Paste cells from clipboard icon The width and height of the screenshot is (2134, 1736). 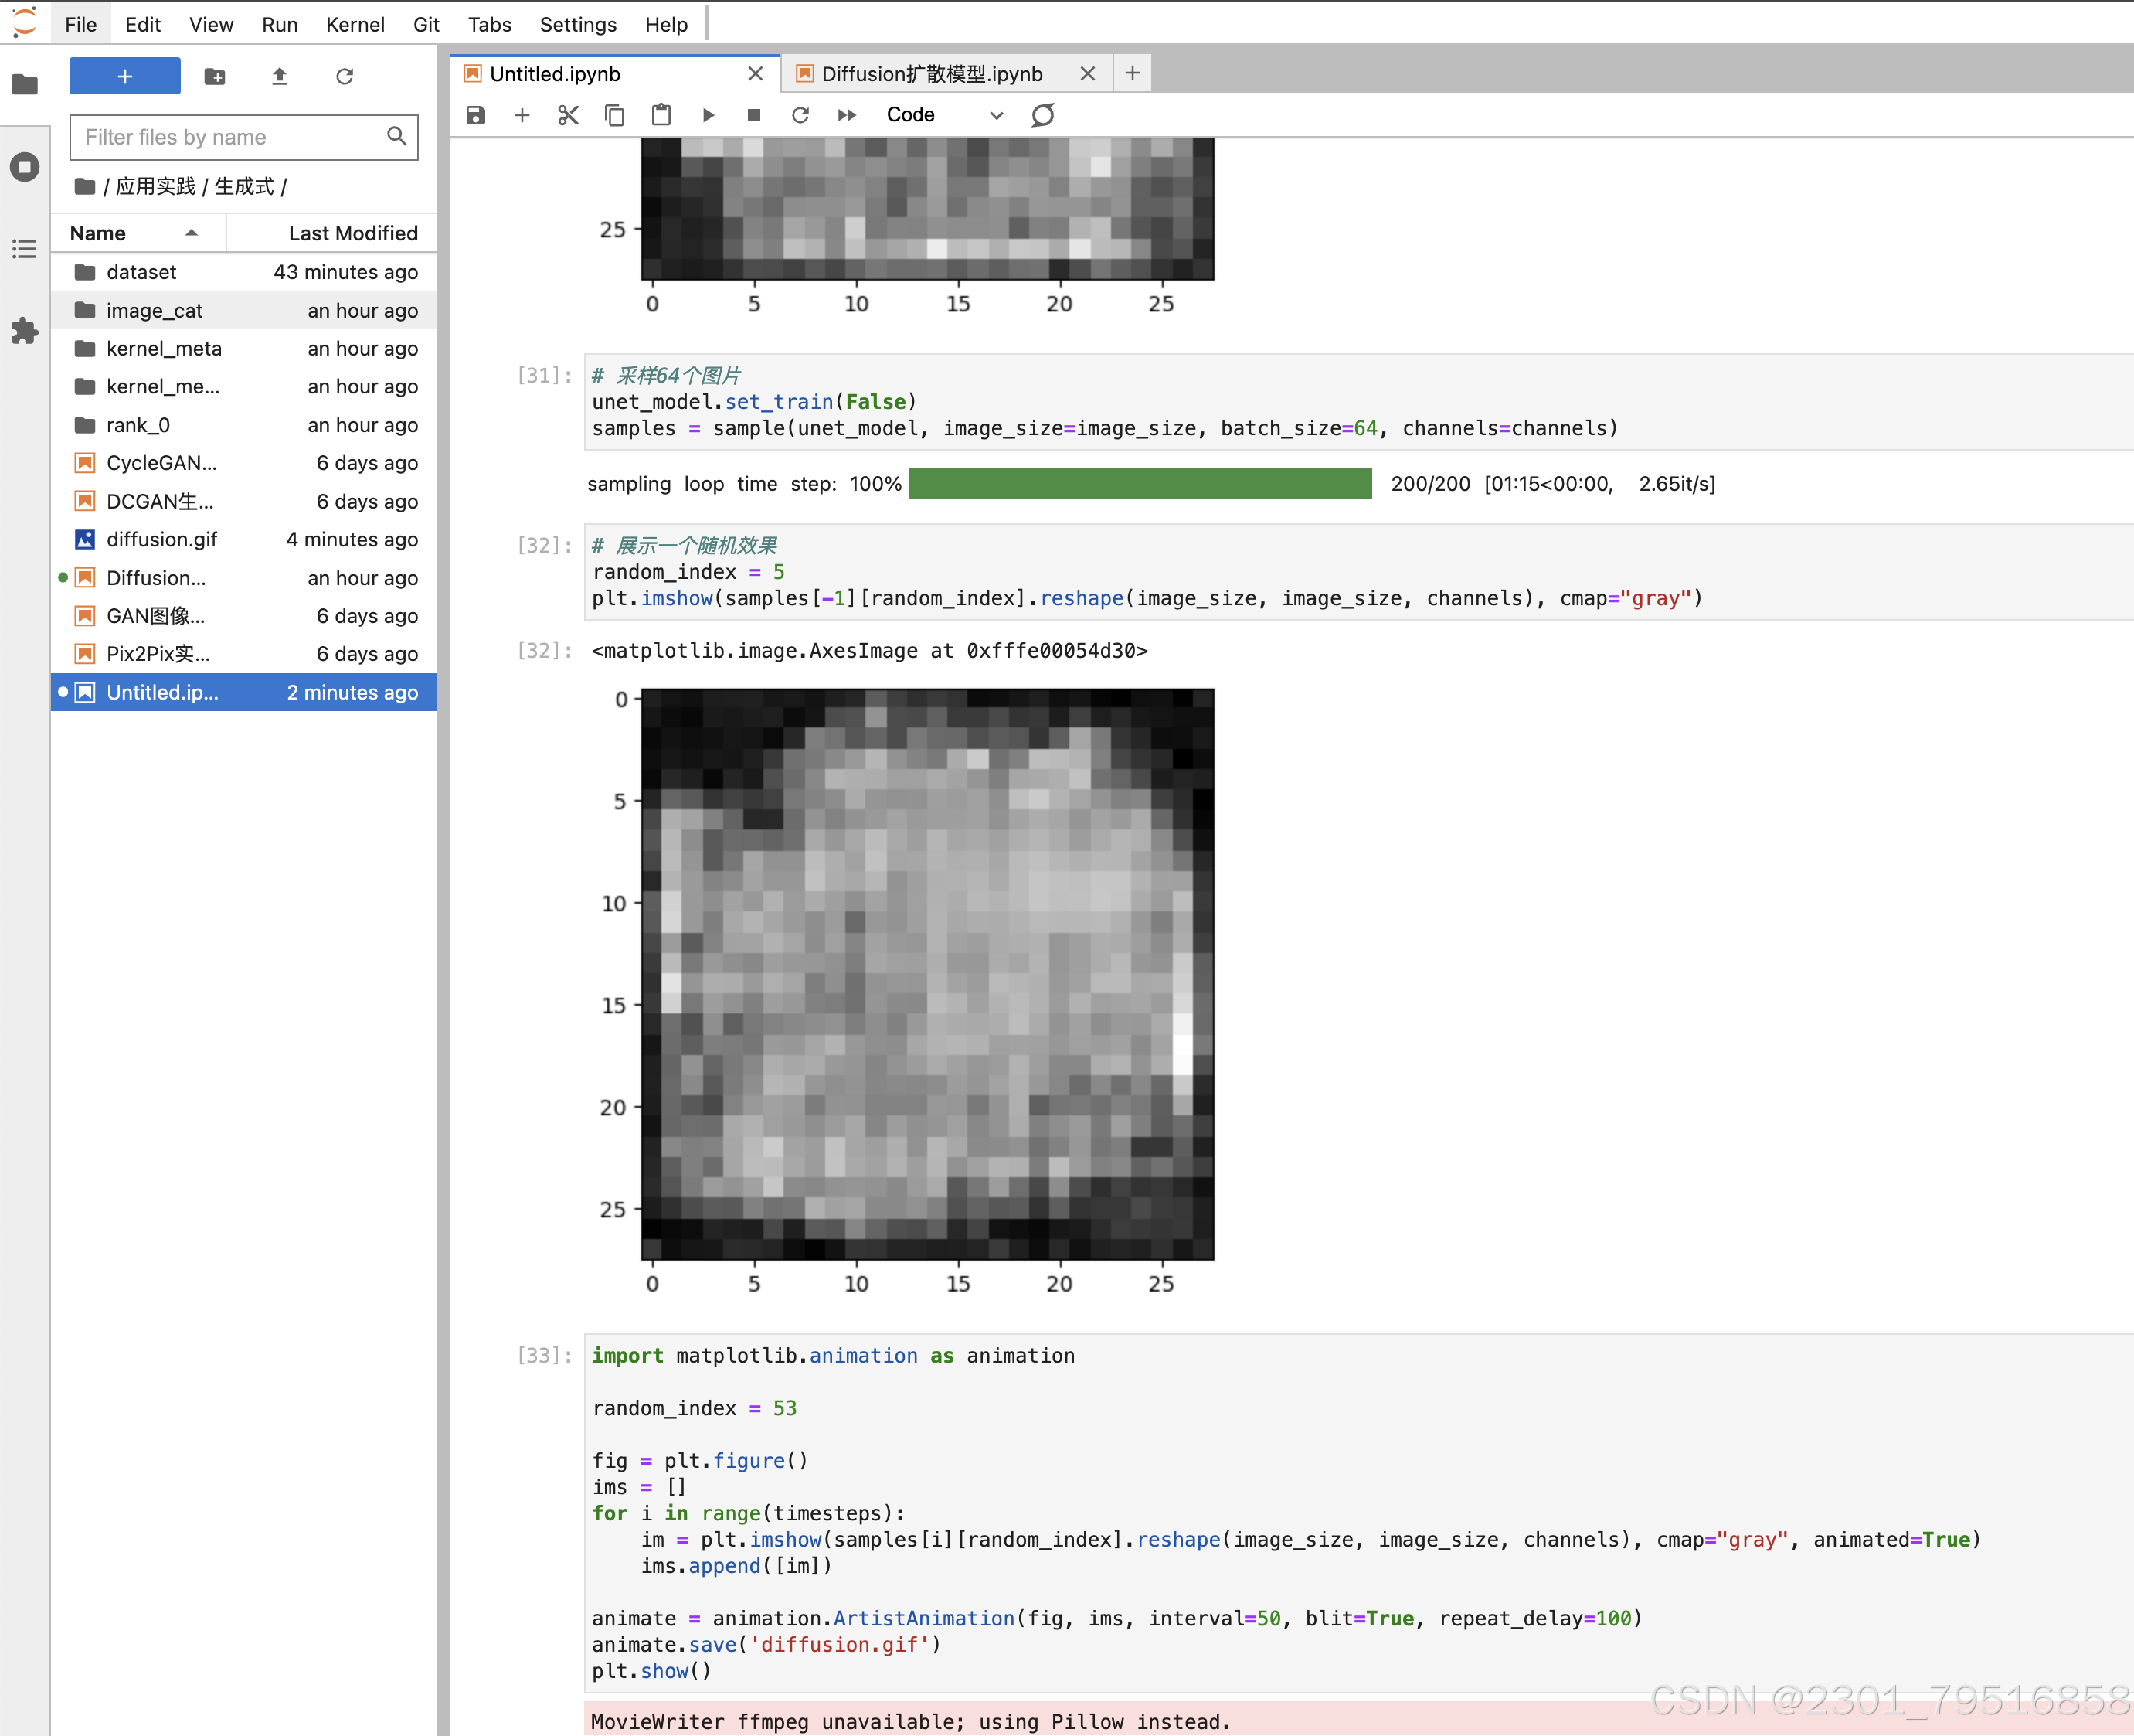(661, 115)
